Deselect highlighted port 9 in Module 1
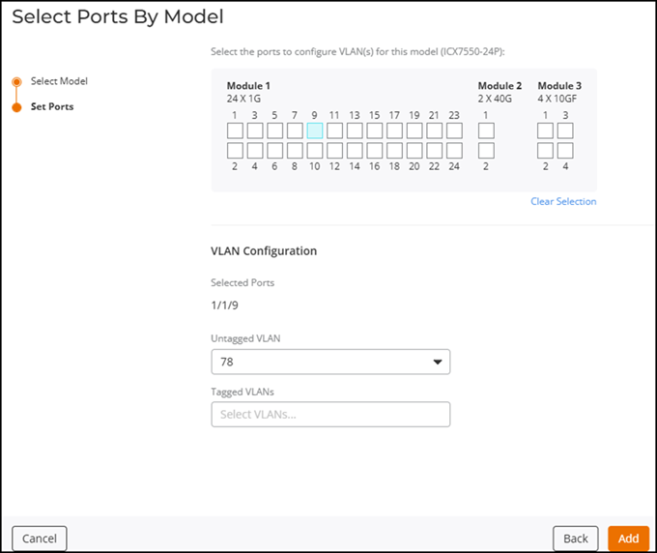Viewport: 657px width, 553px height. coord(314,131)
